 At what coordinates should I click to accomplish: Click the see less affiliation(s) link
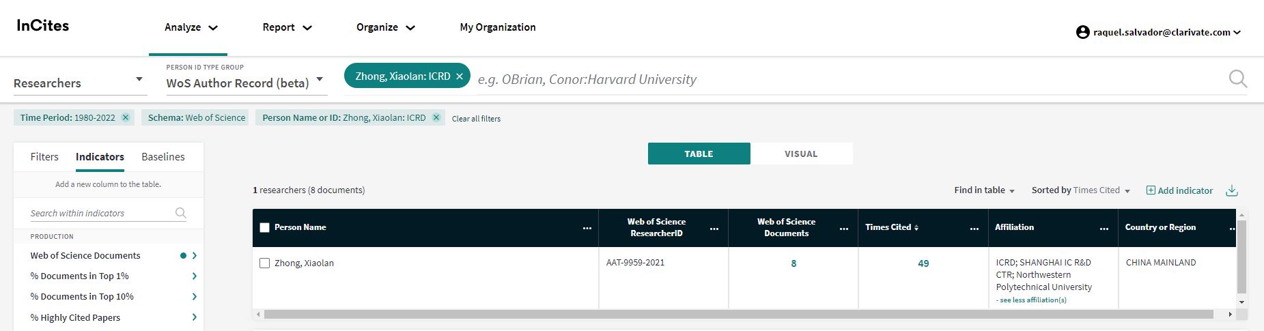pos(1031,300)
